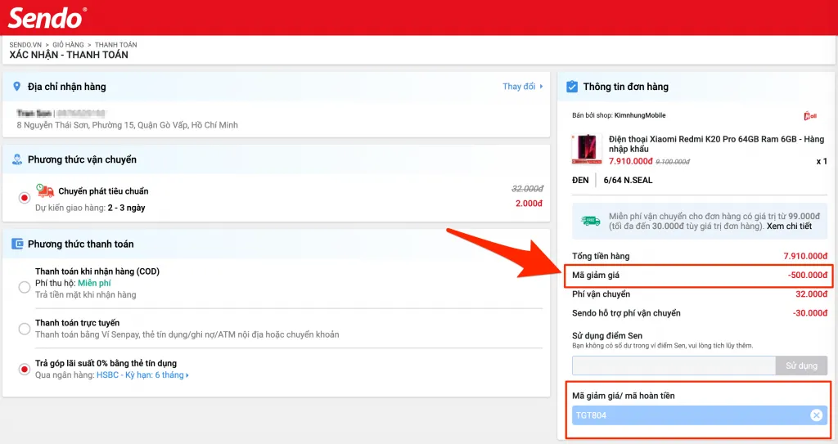Click the Sendo logo
Screen dimensions: 838x444
tap(47, 18)
